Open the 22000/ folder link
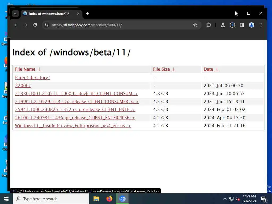 23,86
